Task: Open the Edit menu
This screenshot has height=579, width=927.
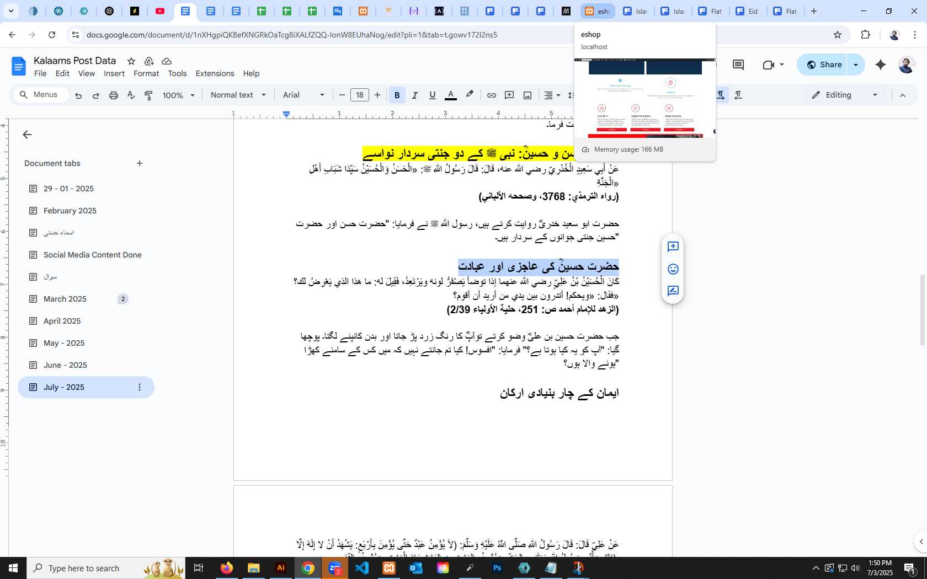Action: pos(62,73)
